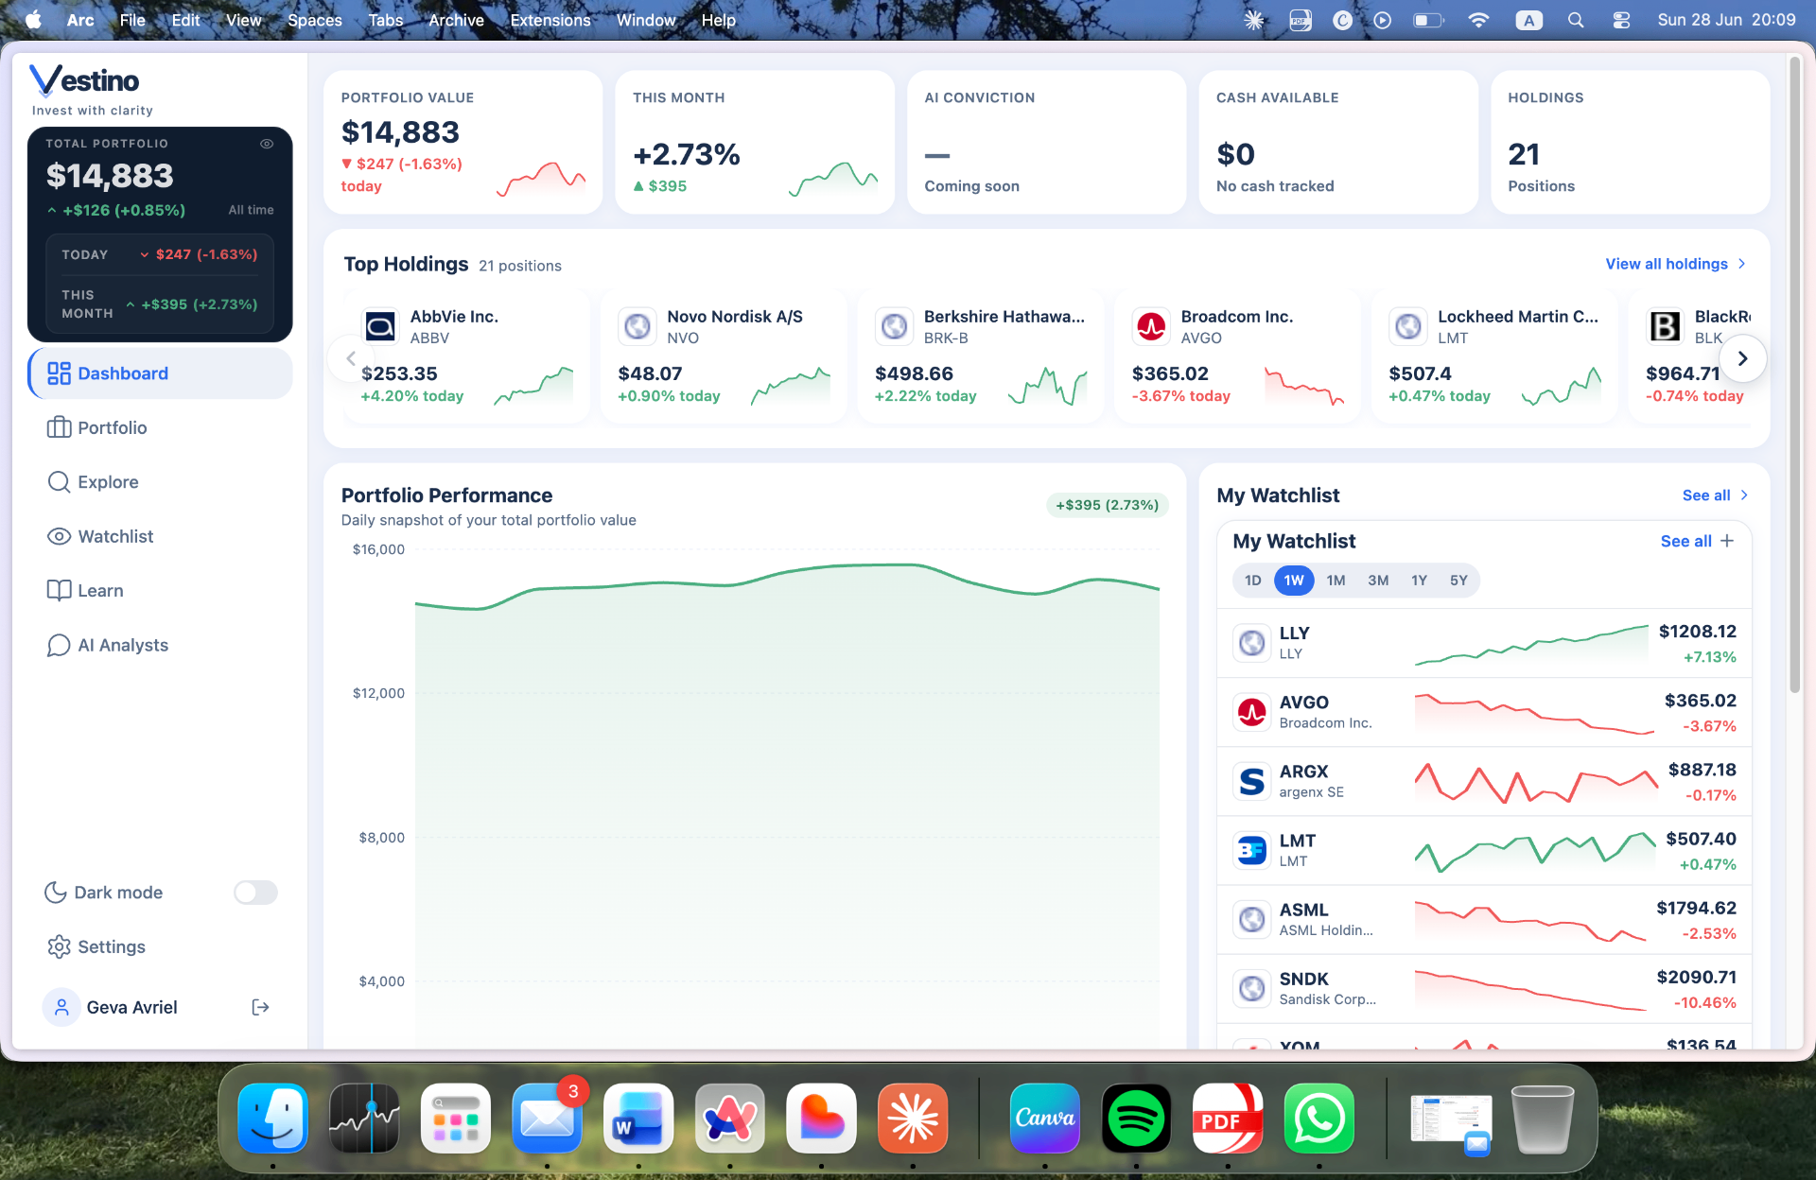Toggle the Dark mode switch

click(255, 893)
